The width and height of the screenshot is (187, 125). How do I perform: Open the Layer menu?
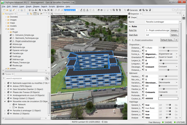22,6
